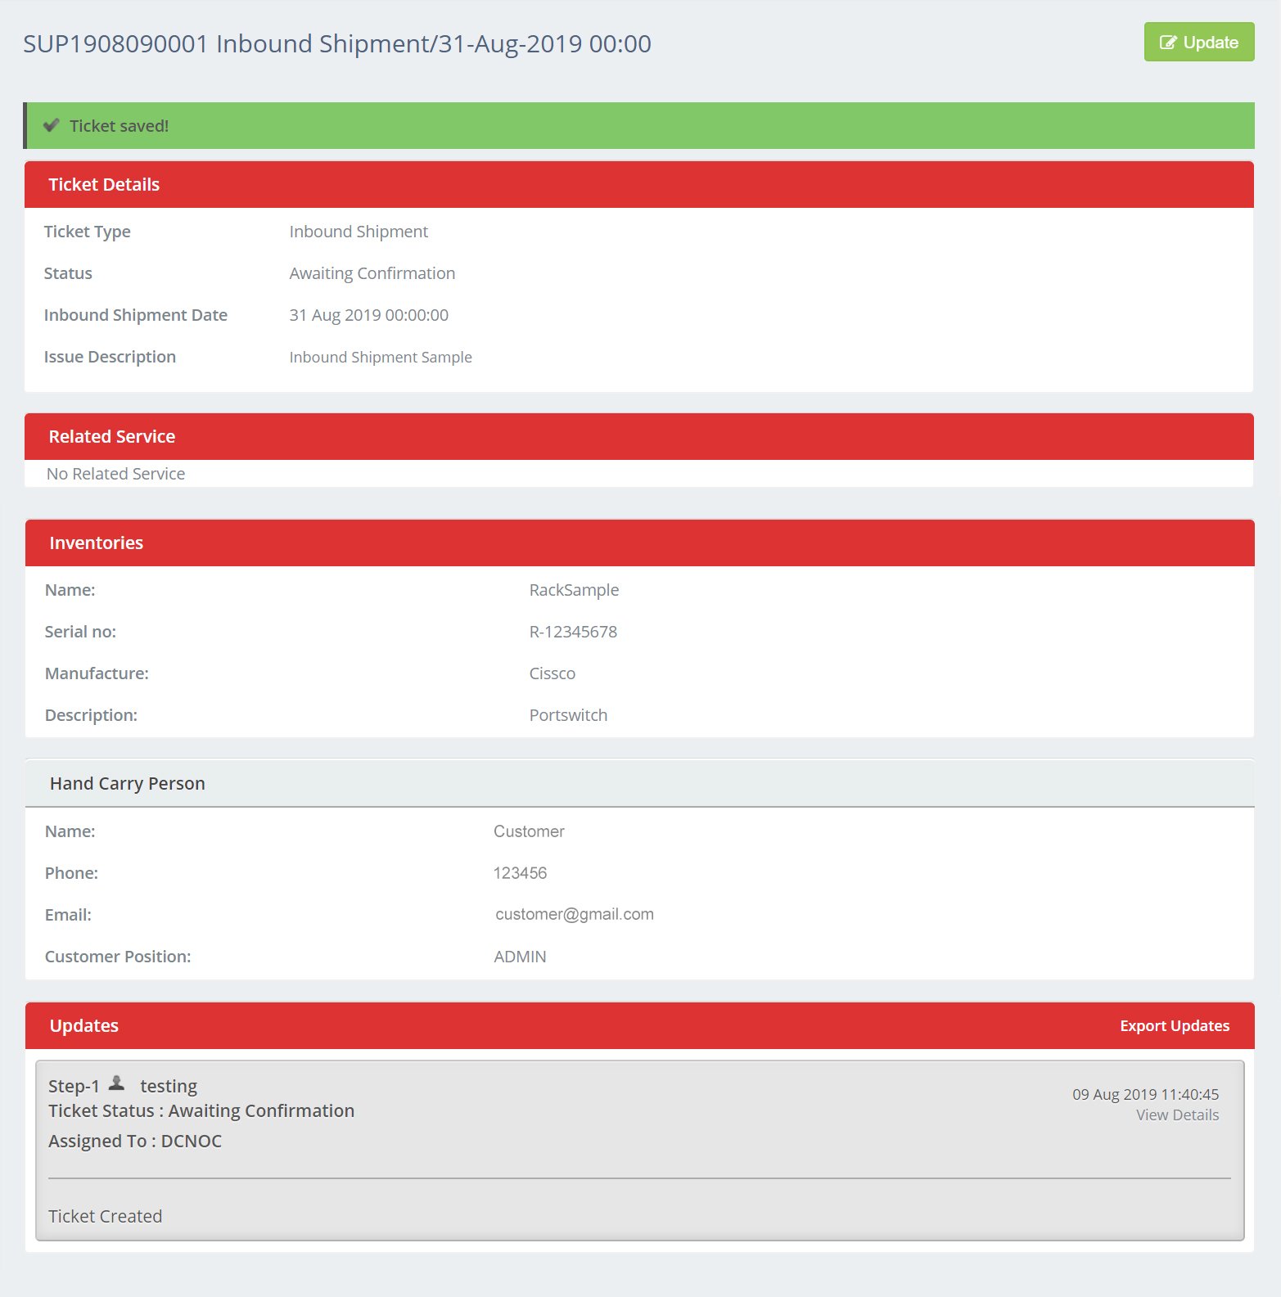Click the 09 Aug 2019 11:40:45 timestamp

tap(1144, 1094)
